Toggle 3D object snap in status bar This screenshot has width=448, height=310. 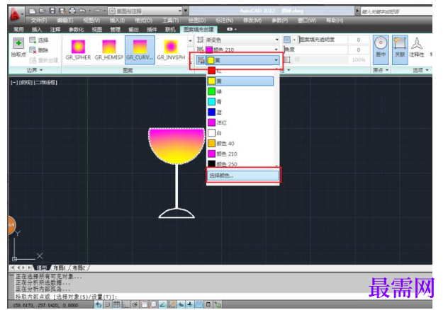click(153, 304)
